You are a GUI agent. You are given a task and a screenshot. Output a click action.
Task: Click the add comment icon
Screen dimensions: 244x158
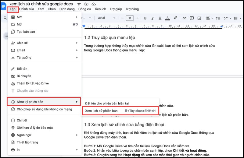[192, 18]
